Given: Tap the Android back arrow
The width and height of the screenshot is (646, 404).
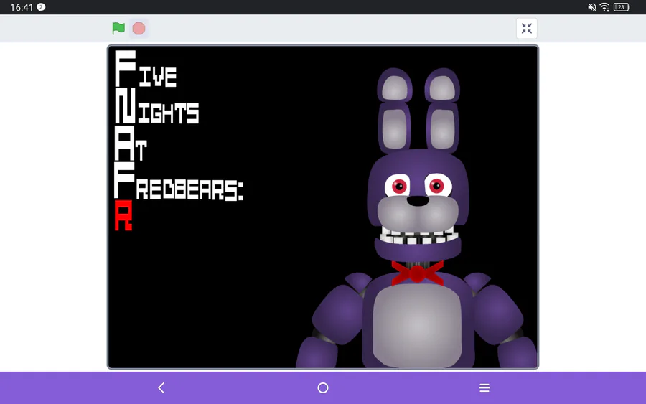Looking at the screenshot, I should pyautogui.click(x=161, y=387).
